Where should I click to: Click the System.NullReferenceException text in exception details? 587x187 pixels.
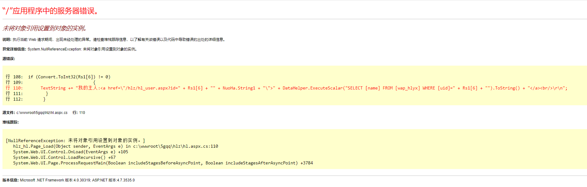[x=55, y=49]
